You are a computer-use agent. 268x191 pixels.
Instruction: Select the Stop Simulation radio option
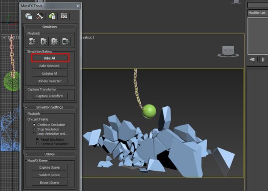[34, 129]
